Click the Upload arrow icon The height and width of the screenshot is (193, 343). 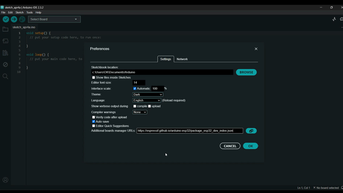tap(14, 19)
